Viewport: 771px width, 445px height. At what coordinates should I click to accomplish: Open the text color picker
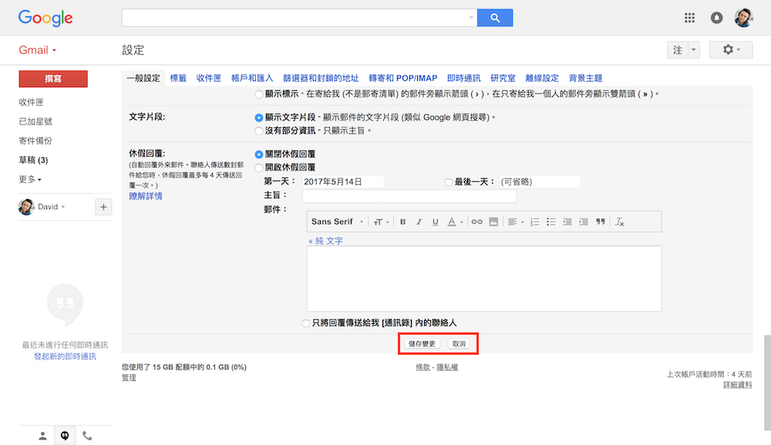[456, 222]
